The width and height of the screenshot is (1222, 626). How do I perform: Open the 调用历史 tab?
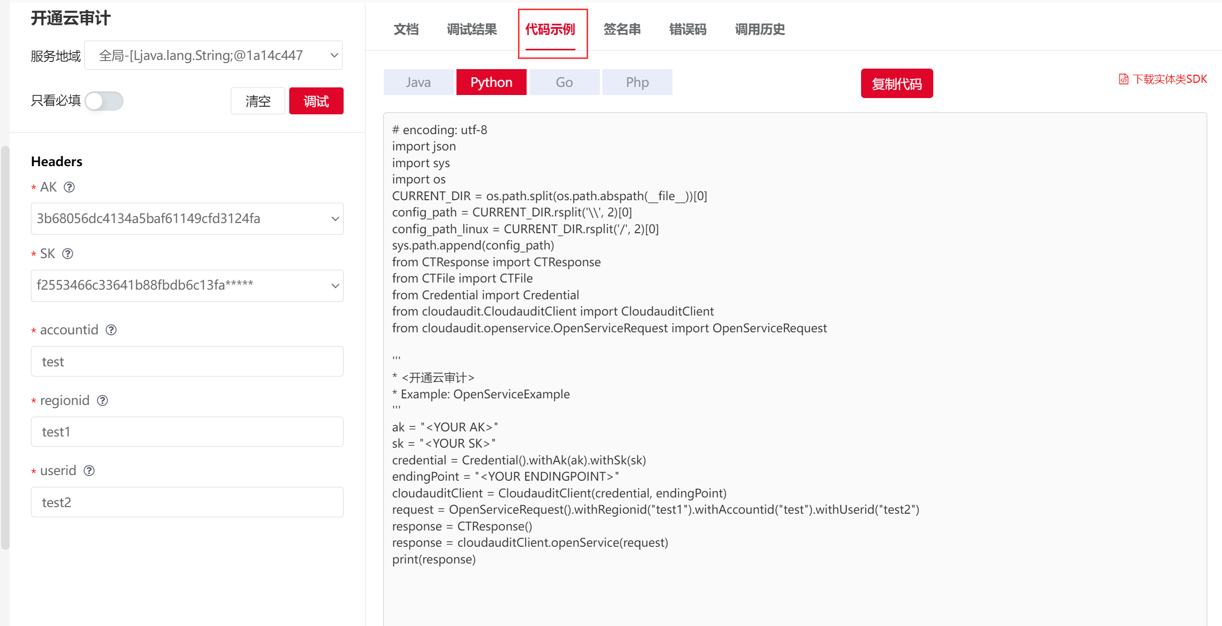(x=760, y=29)
